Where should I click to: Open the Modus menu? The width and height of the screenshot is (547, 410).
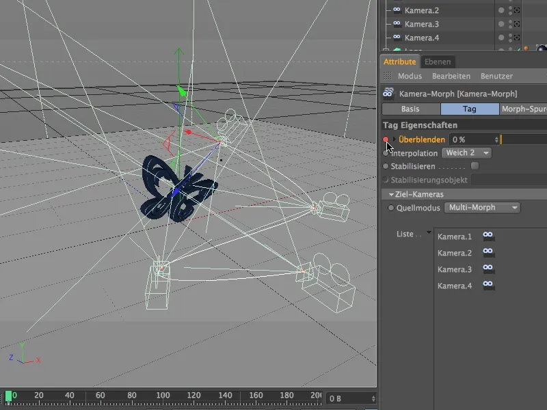point(410,76)
